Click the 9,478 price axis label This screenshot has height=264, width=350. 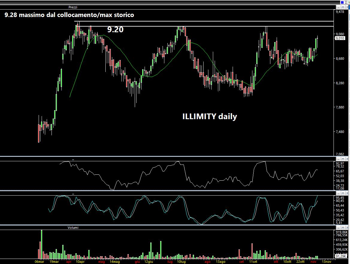click(340, 12)
